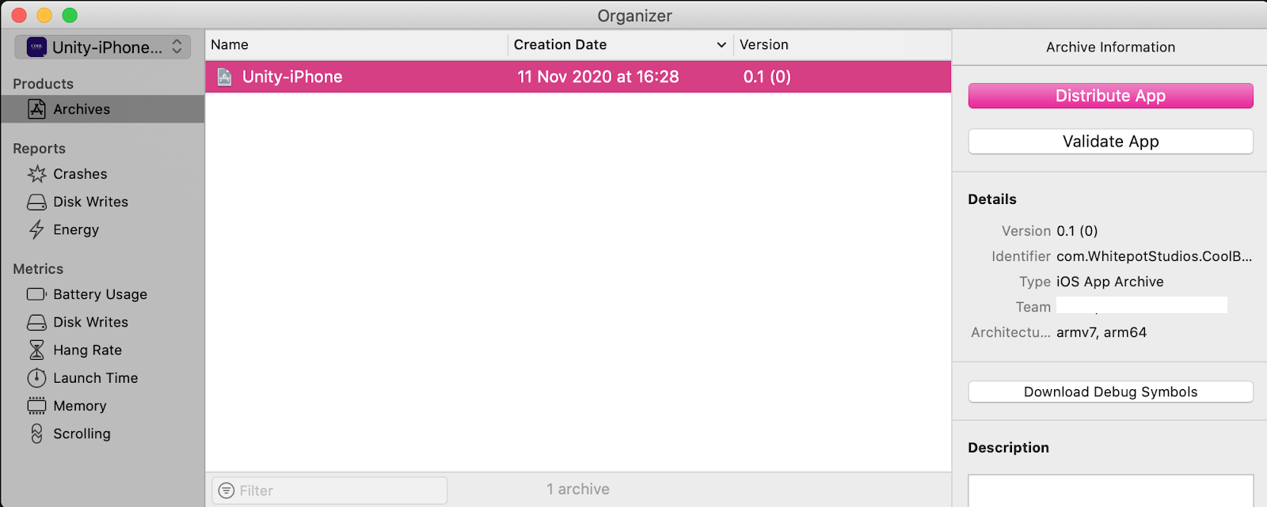Click the Validate App button
The width and height of the screenshot is (1267, 507).
coord(1110,142)
